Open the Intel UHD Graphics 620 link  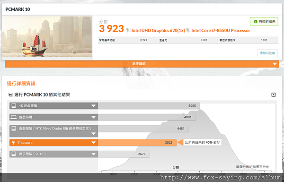[158, 30]
